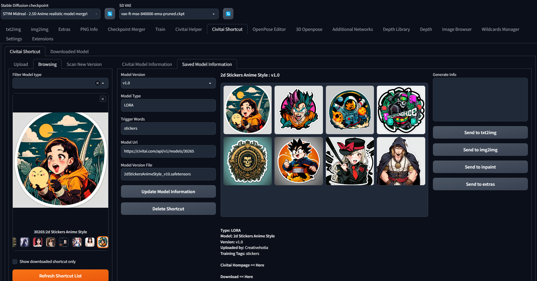537x281 pixels.
Task: Send image to extras
Action: pyautogui.click(x=480, y=184)
